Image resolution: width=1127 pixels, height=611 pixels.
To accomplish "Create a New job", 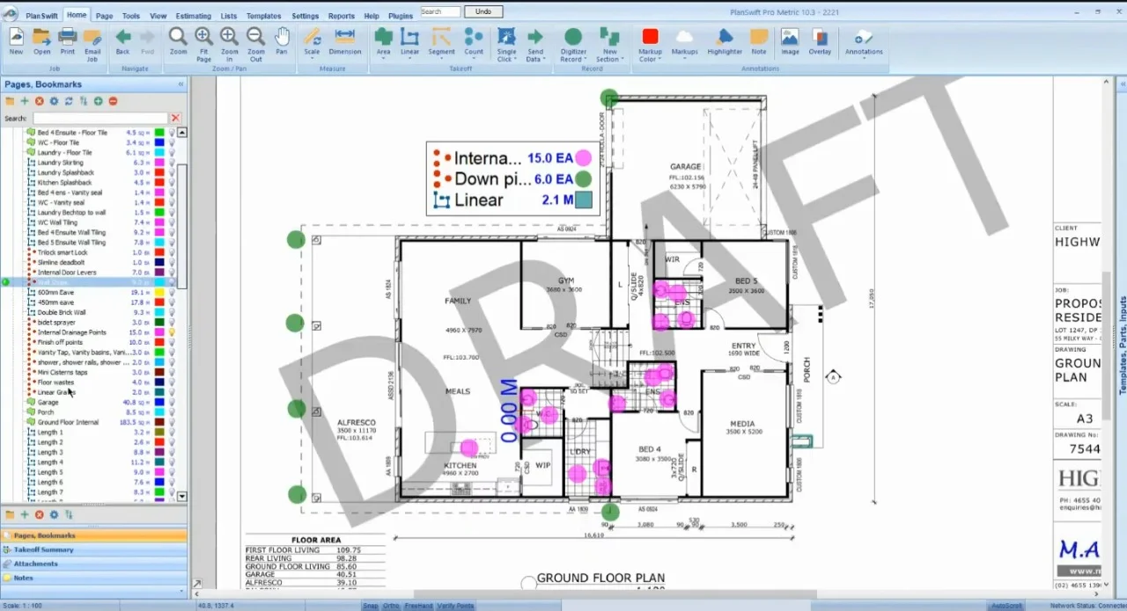I will 16,41.
